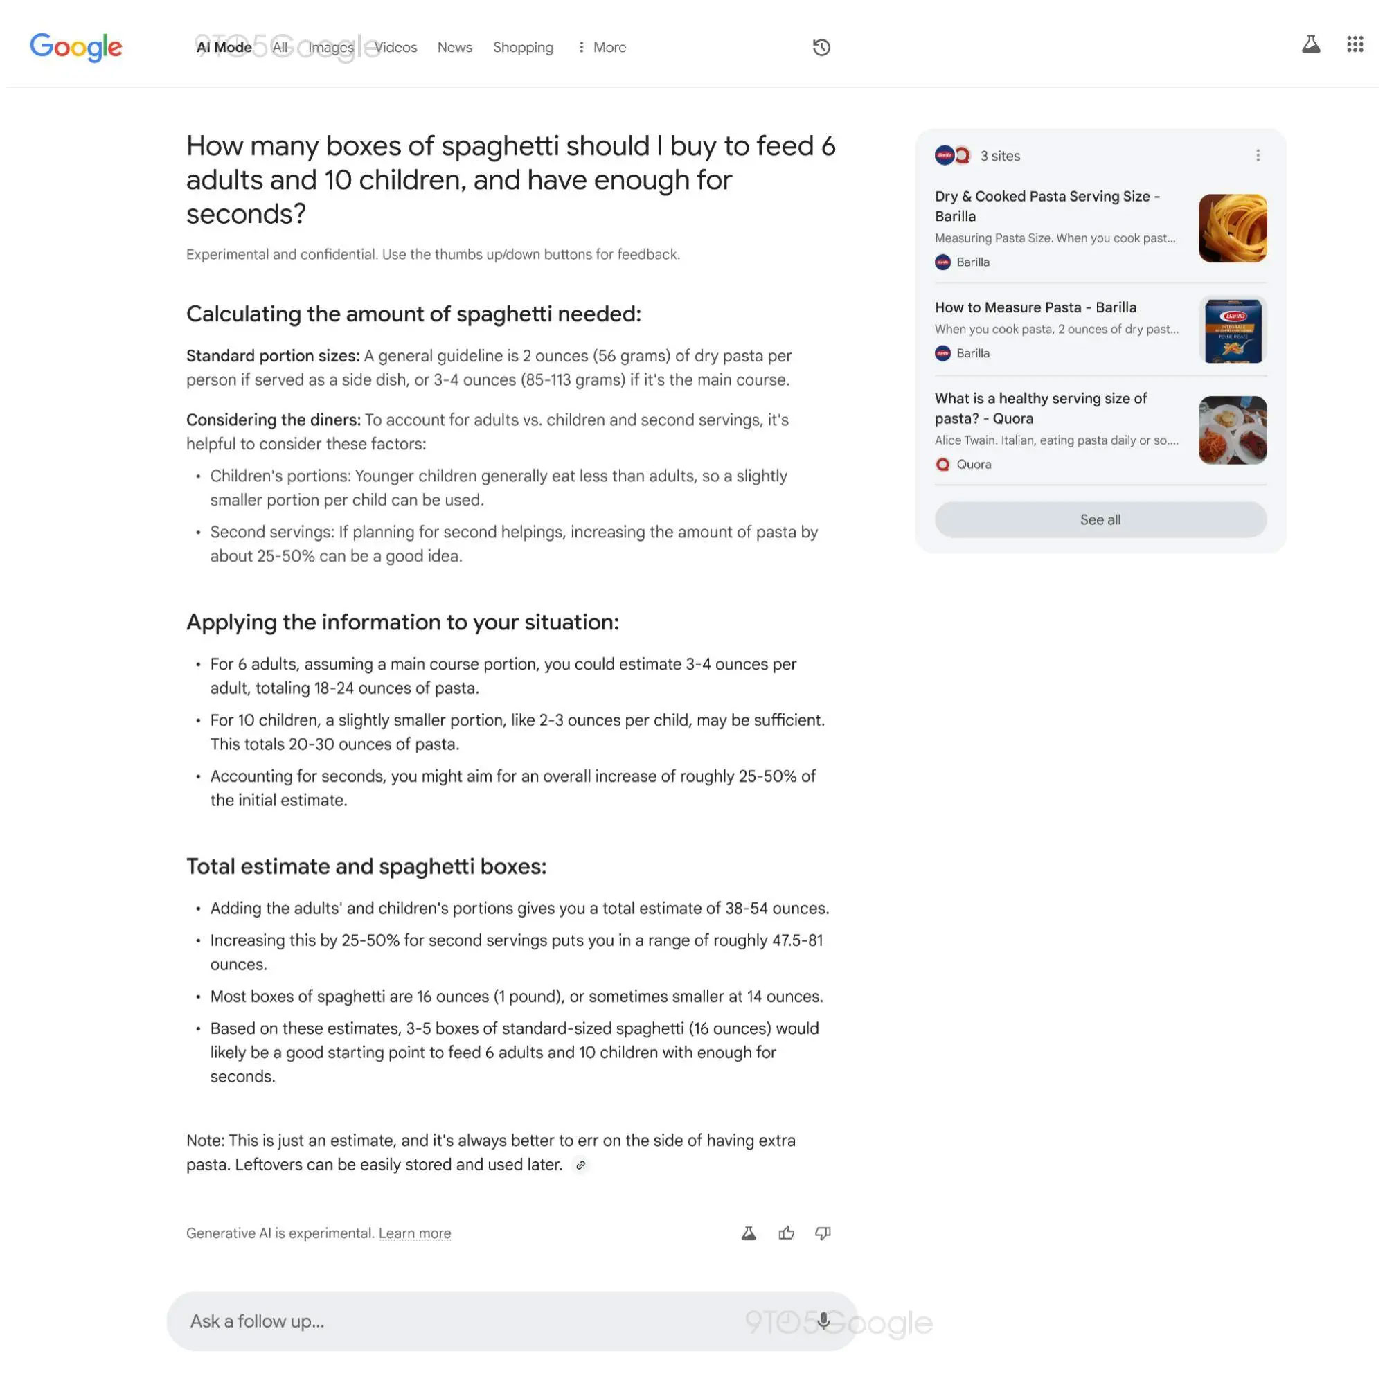Open Dry & Cooked Pasta Barilla link
This screenshot has height=1385, width=1385.
(1048, 206)
